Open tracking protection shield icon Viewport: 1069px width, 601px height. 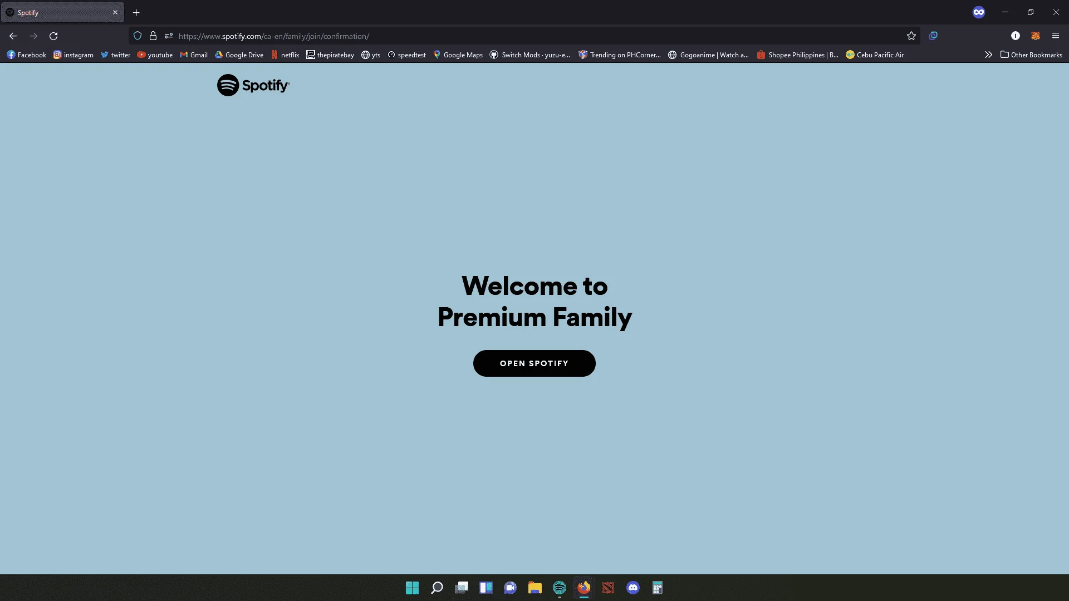point(138,36)
